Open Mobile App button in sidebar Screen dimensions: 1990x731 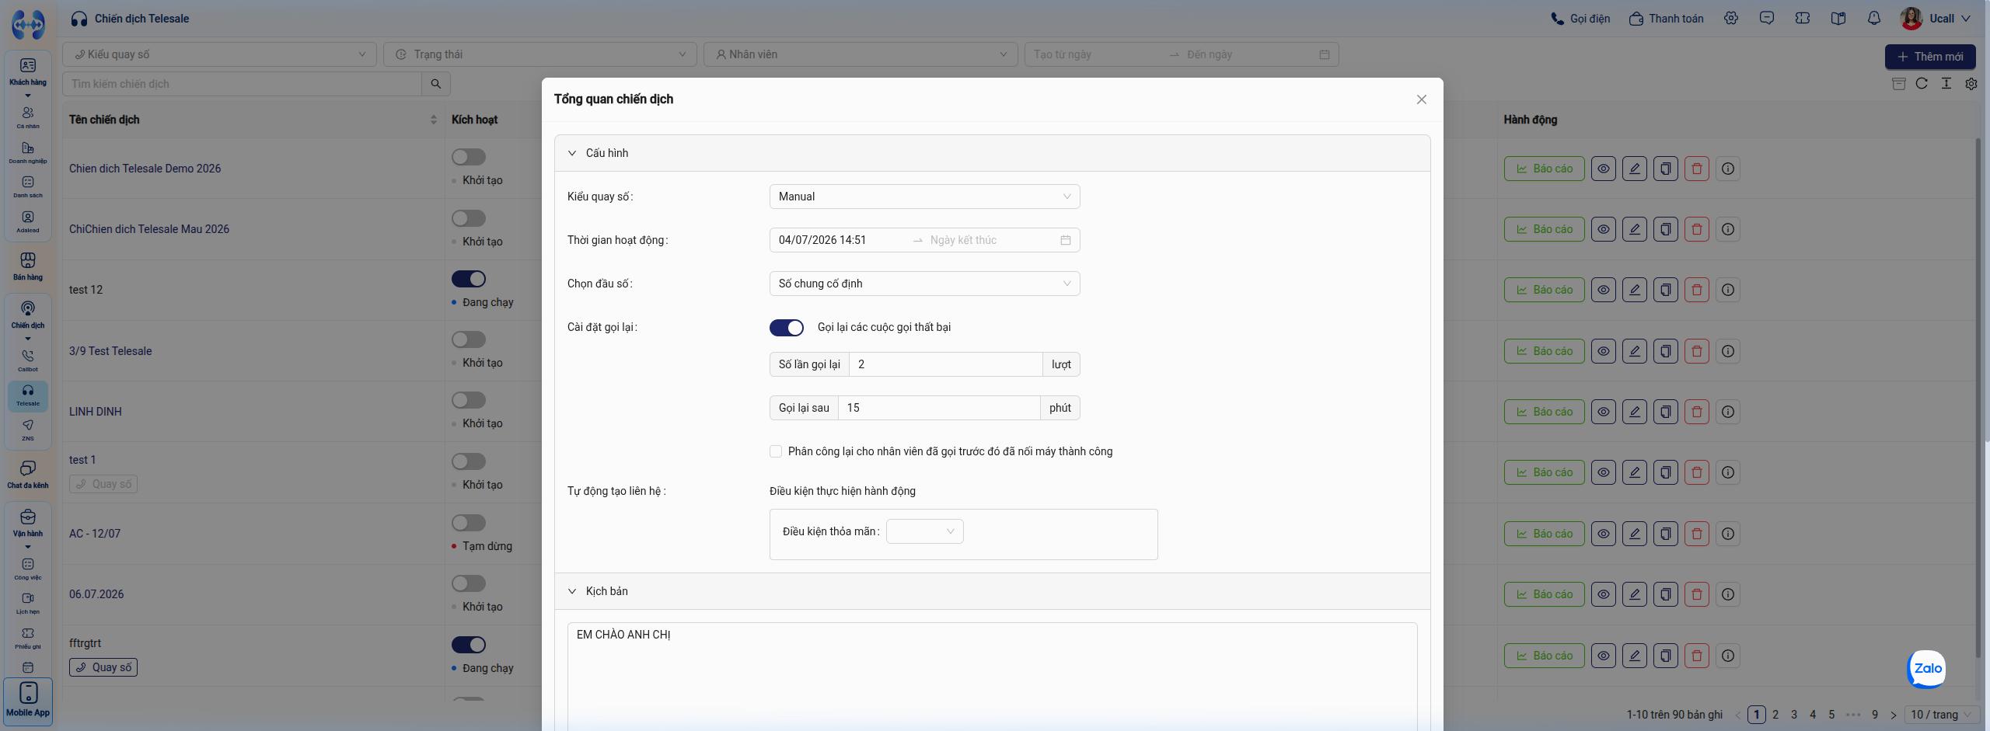tap(28, 701)
